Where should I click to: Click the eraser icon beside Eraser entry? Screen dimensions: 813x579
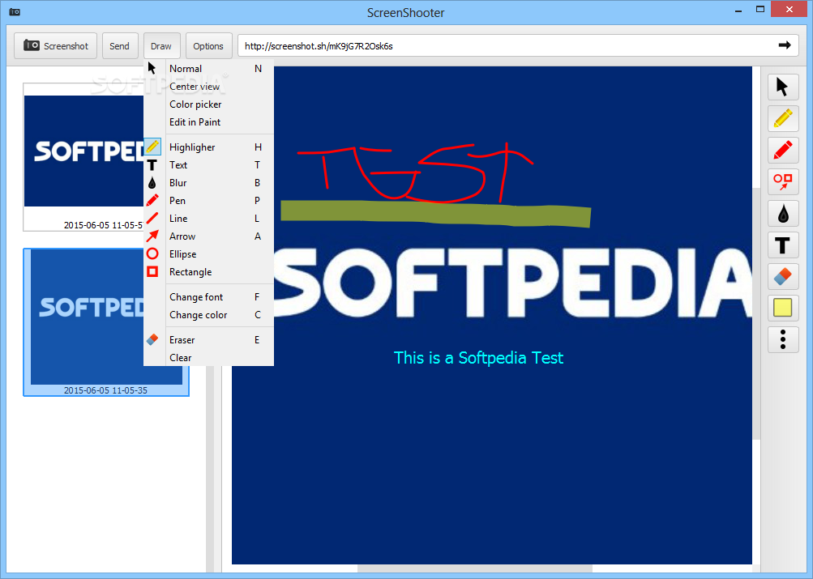pos(152,340)
